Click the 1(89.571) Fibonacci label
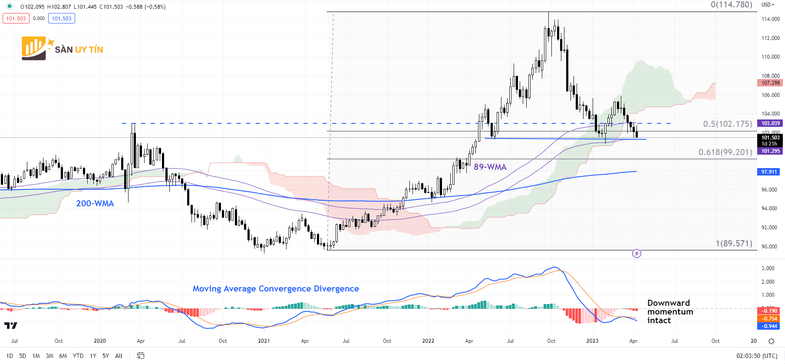The width and height of the screenshot is (785, 364). tap(734, 243)
